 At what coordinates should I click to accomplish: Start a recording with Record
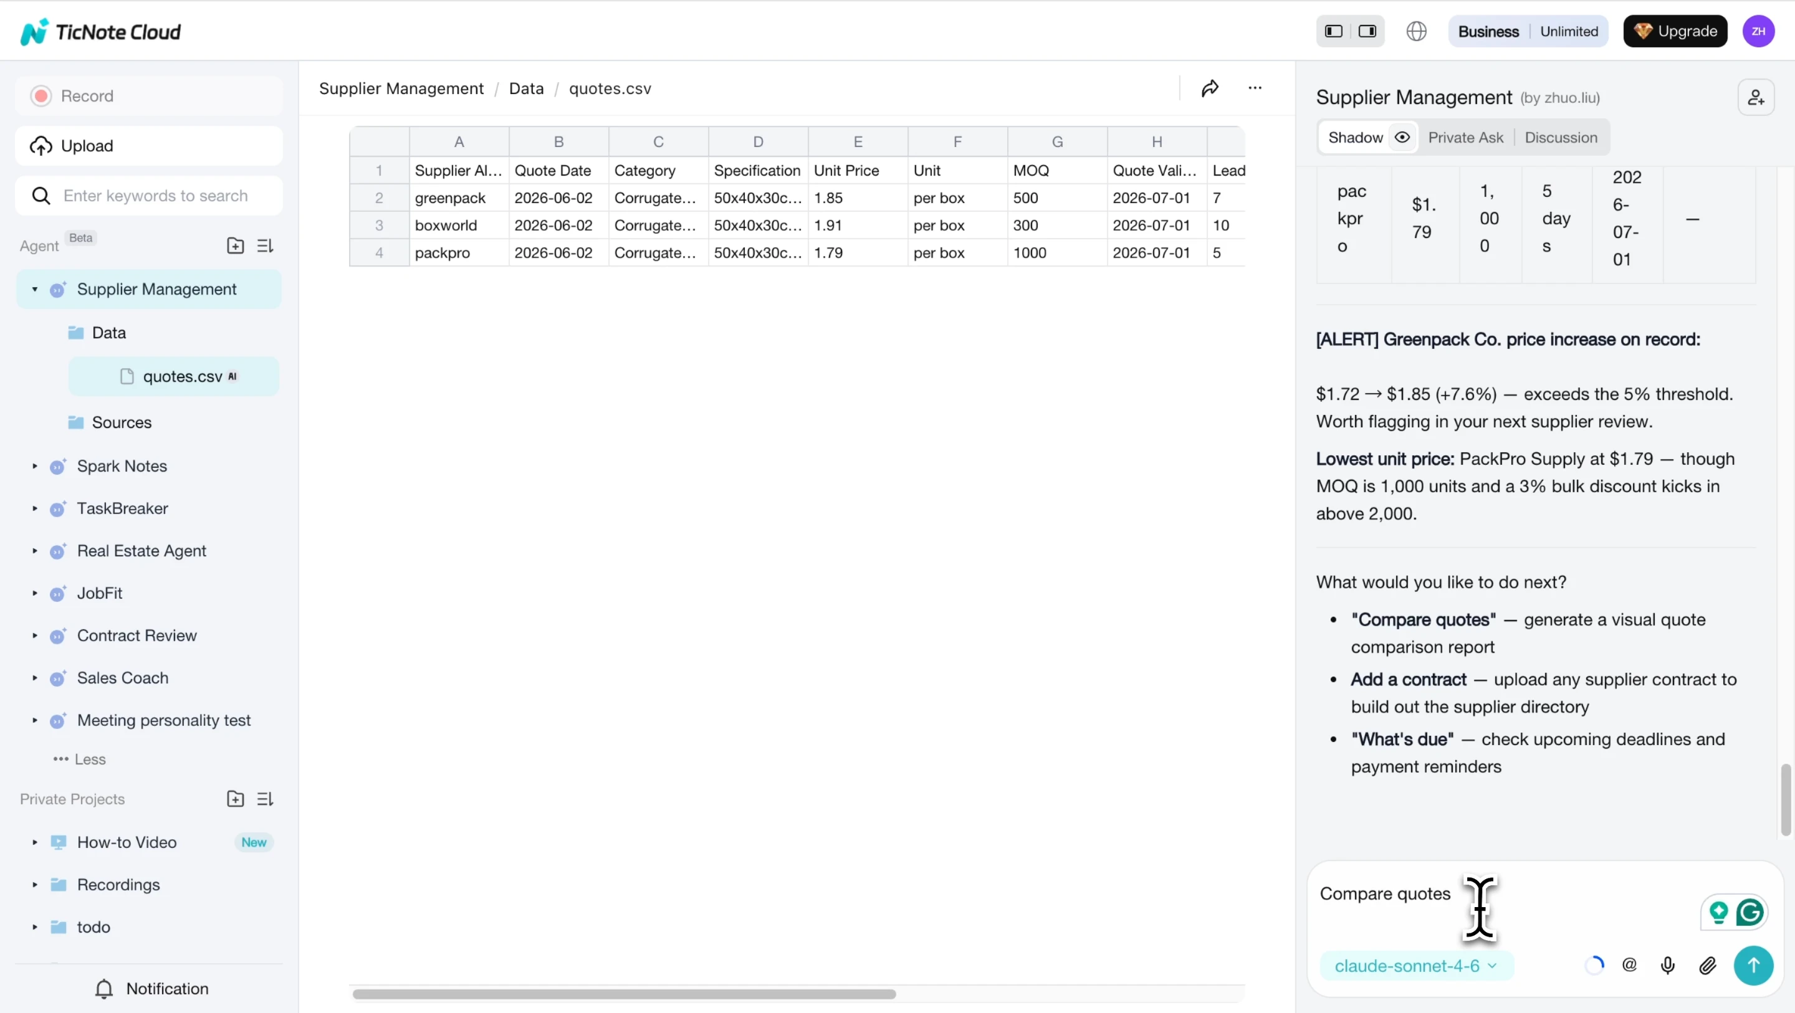click(x=148, y=95)
